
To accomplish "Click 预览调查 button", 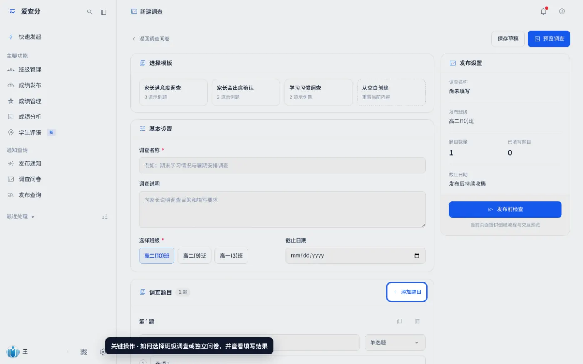I will coord(549,39).
